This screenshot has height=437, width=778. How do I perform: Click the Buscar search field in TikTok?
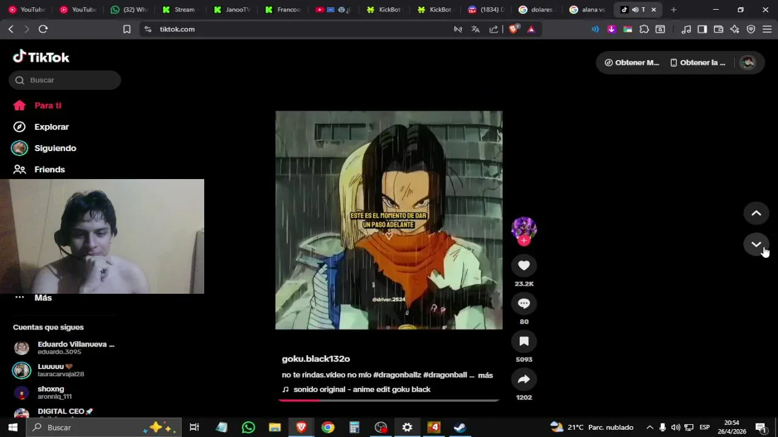pos(64,80)
